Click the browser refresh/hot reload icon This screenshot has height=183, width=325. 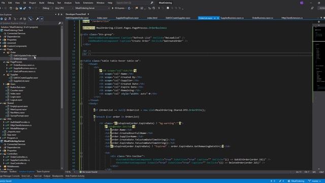(x=129, y=8)
